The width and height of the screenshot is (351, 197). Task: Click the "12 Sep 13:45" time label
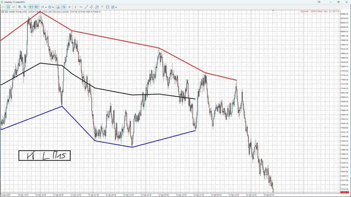128,195
